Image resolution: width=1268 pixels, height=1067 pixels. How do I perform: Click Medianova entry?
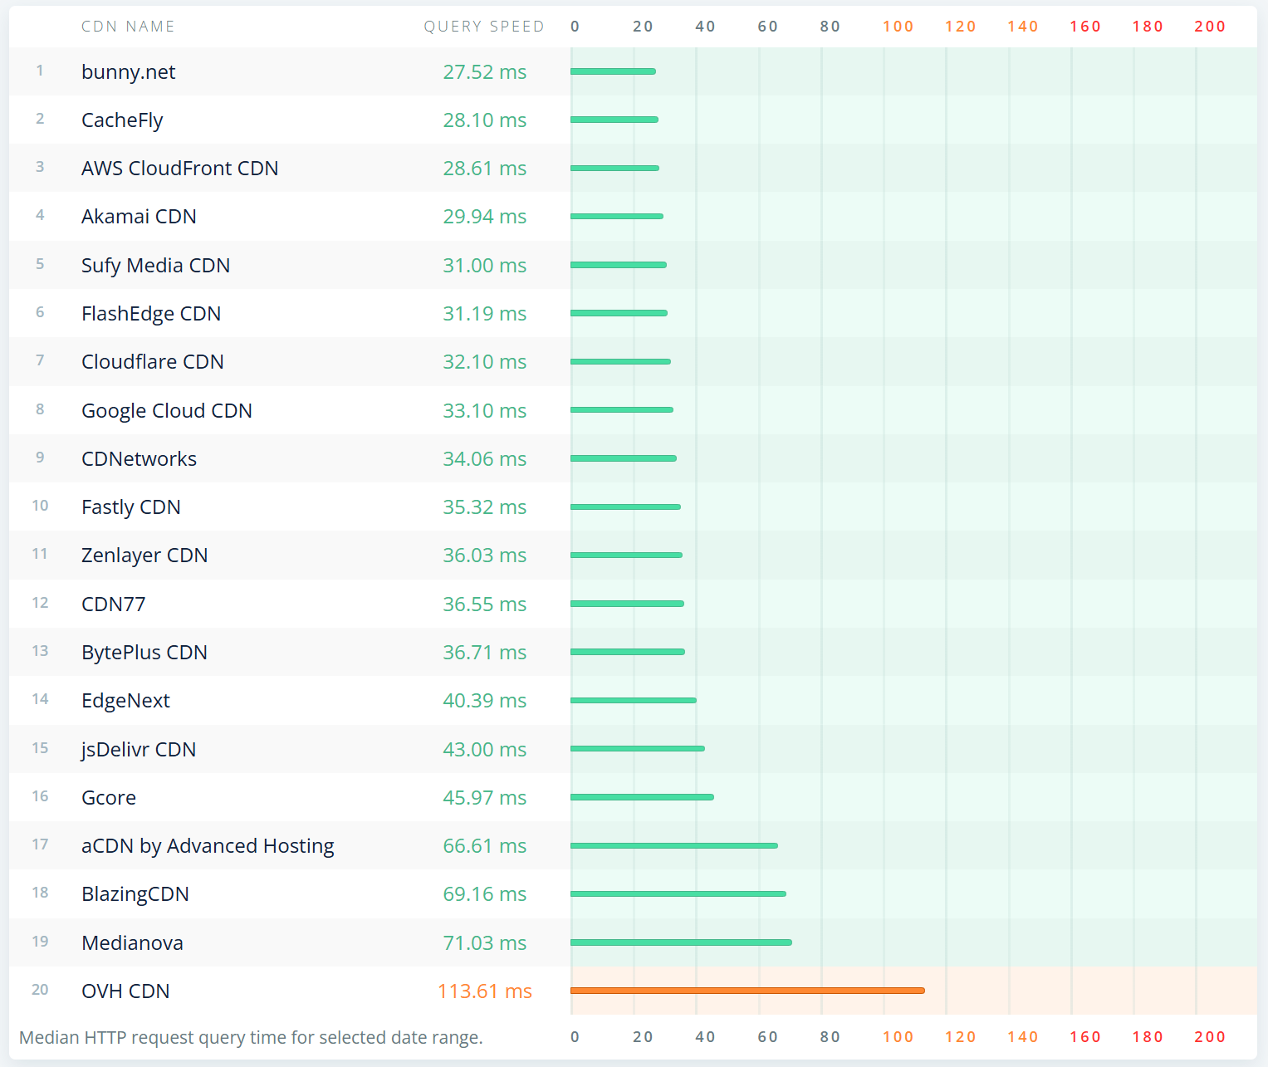coord(132,943)
